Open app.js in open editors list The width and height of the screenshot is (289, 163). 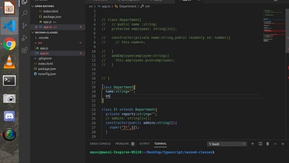coord(47,22)
